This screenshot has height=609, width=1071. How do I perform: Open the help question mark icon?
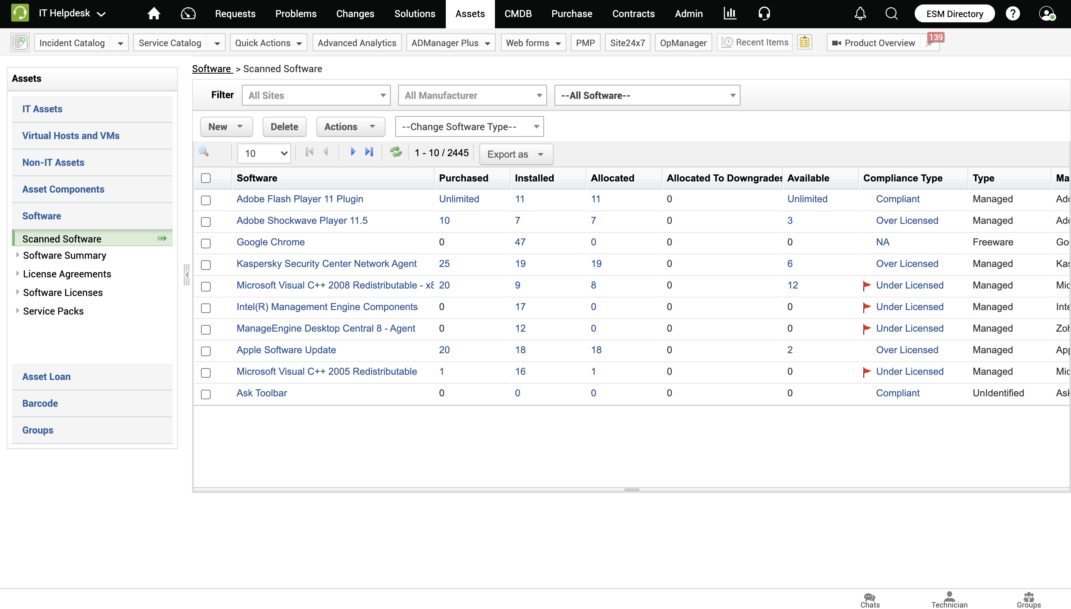(1013, 14)
